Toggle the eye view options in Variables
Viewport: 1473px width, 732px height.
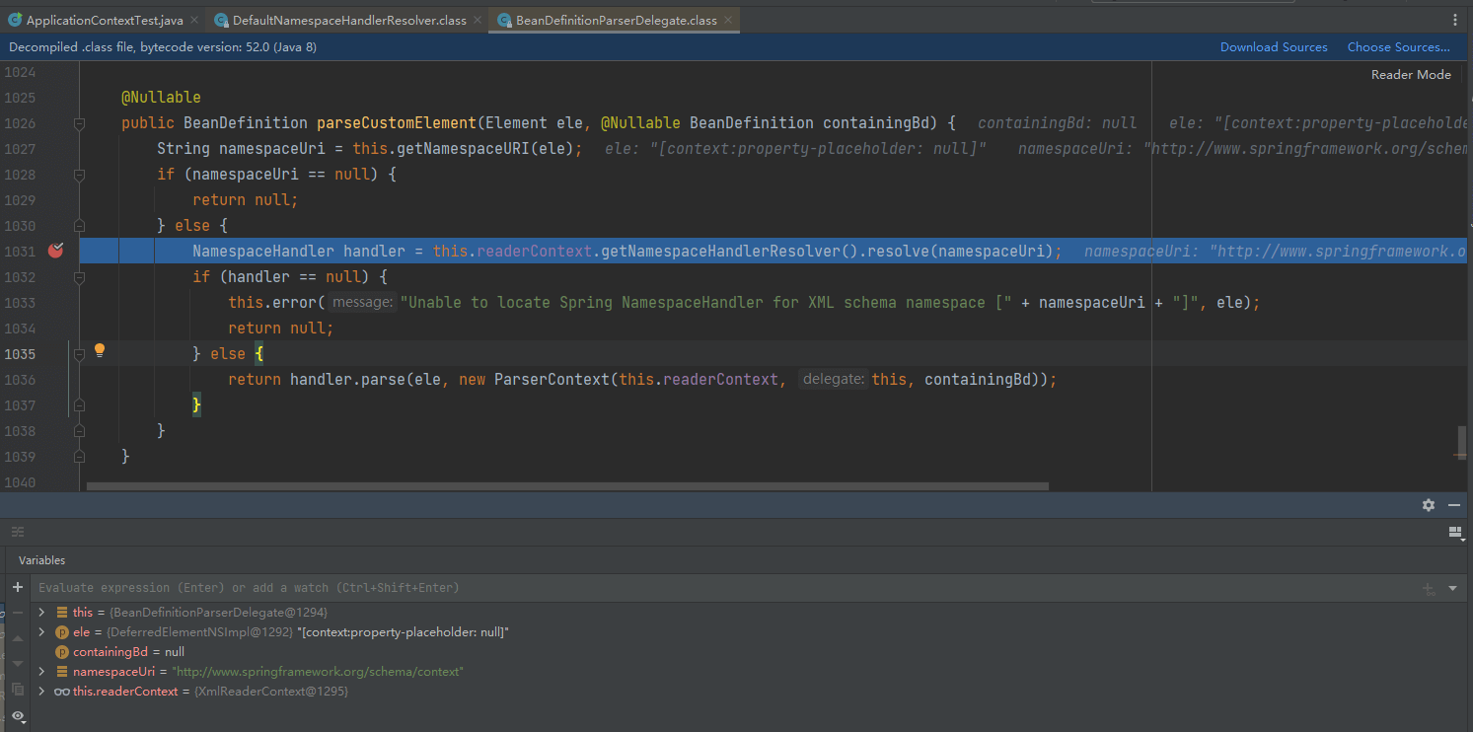17,715
